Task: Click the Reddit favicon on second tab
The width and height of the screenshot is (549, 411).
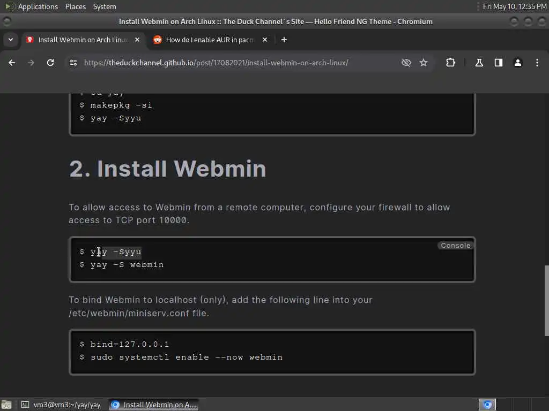Action: (158, 40)
